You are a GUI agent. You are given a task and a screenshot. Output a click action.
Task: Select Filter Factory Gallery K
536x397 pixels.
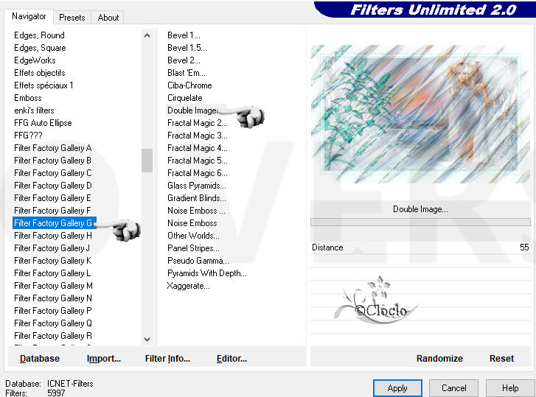coord(52,261)
